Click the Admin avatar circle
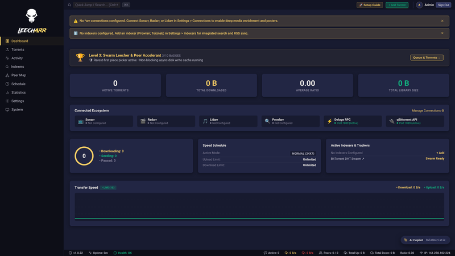Viewport: 455px width, 256px height. [x=419, y=5]
